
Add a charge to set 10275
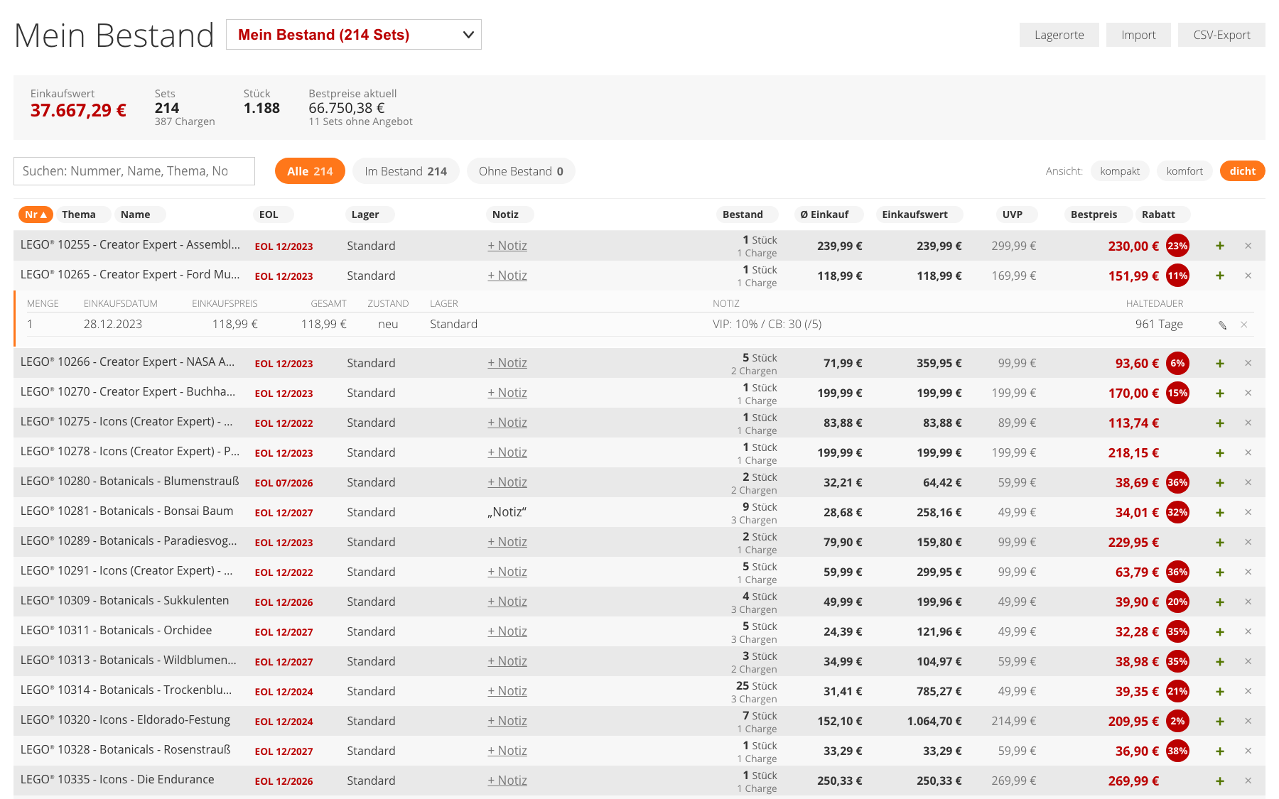click(x=1220, y=423)
